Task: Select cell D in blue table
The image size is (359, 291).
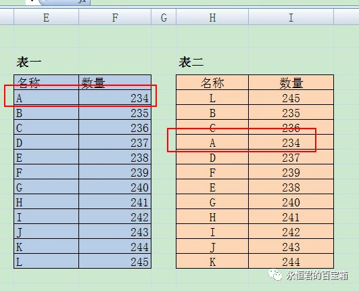Action: tap(46, 142)
